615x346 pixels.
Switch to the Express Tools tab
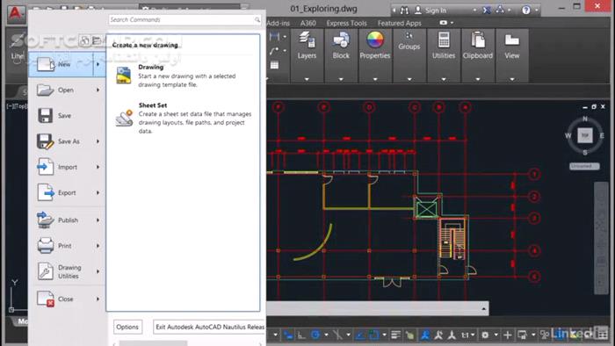[347, 23]
